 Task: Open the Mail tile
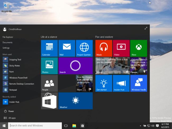pos(67,48)
